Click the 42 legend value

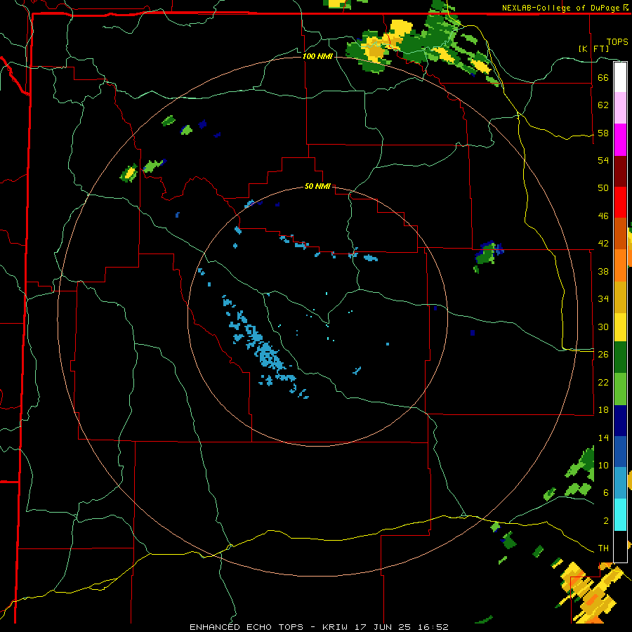[x=603, y=244]
